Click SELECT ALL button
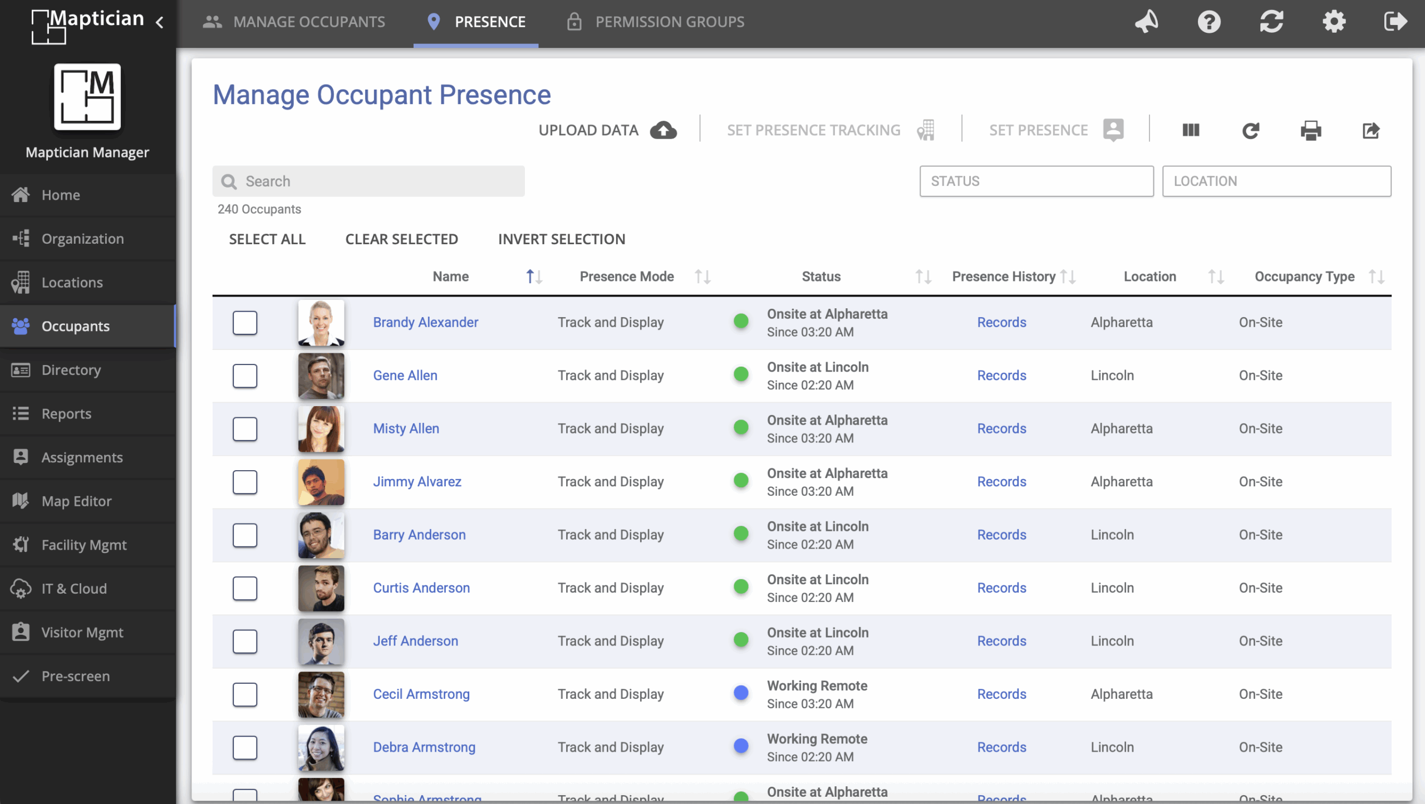The image size is (1425, 804). [x=267, y=239]
